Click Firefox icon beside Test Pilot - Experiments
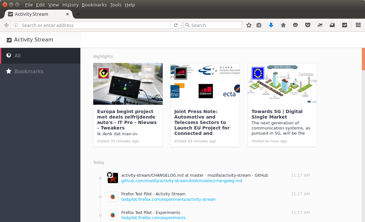The width and height of the screenshot is (365, 222). pos(113,215)
